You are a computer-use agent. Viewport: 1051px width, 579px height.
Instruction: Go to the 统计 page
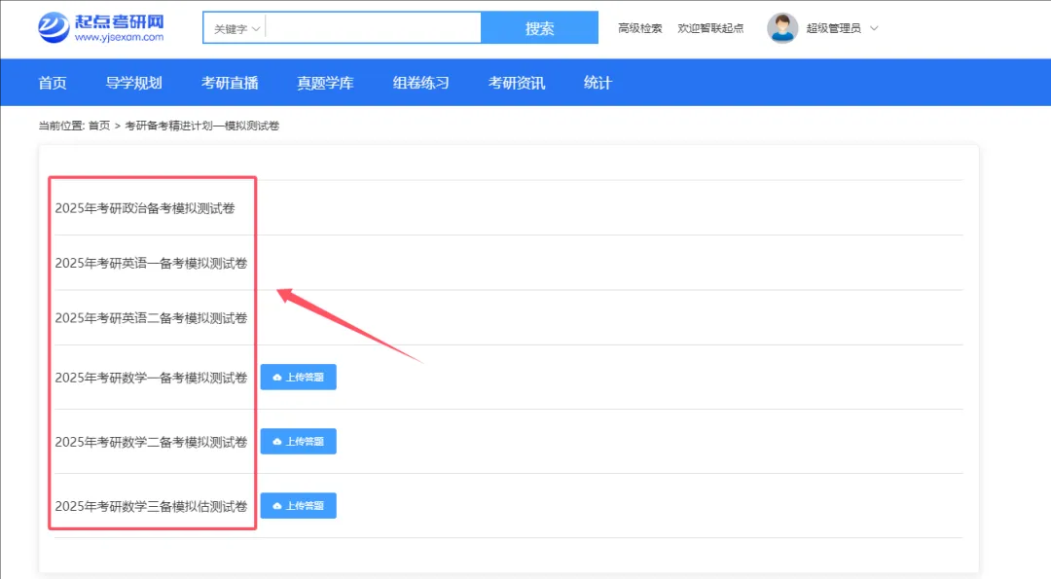coord(598,83)
